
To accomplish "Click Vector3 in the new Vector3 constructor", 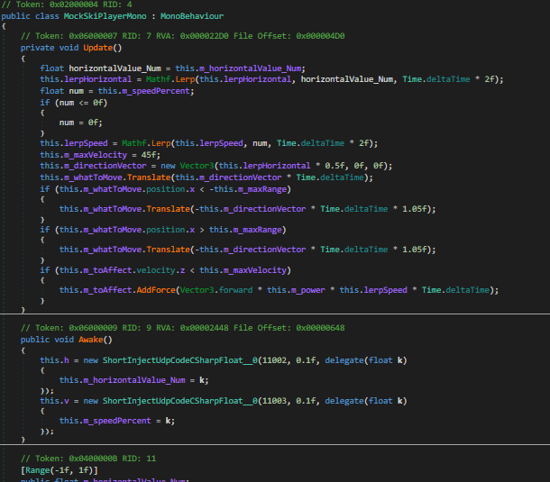I will (197, 166).
